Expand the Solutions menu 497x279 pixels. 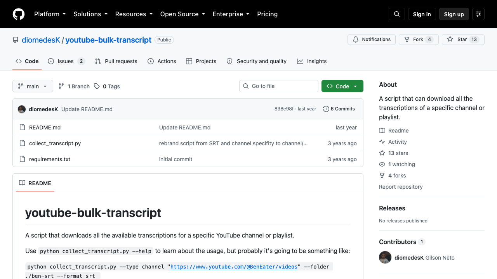point(90,14)
